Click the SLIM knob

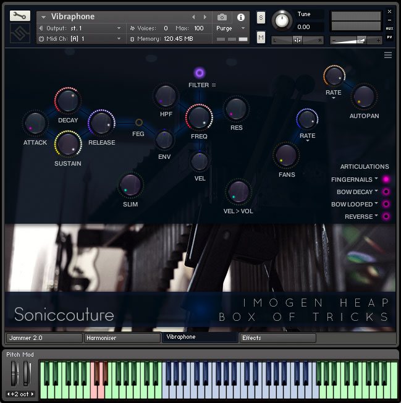click(x=130, y=185)
